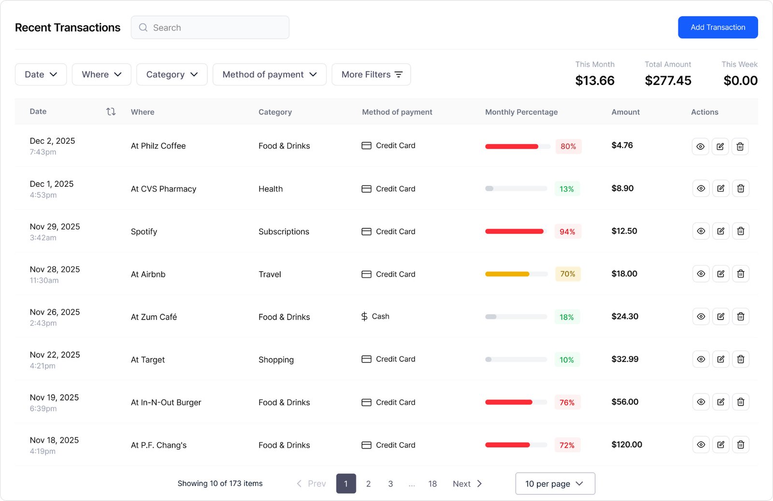Edit the Airbnb transaction
The image size is (773, 501).
(x=720, y=274)
